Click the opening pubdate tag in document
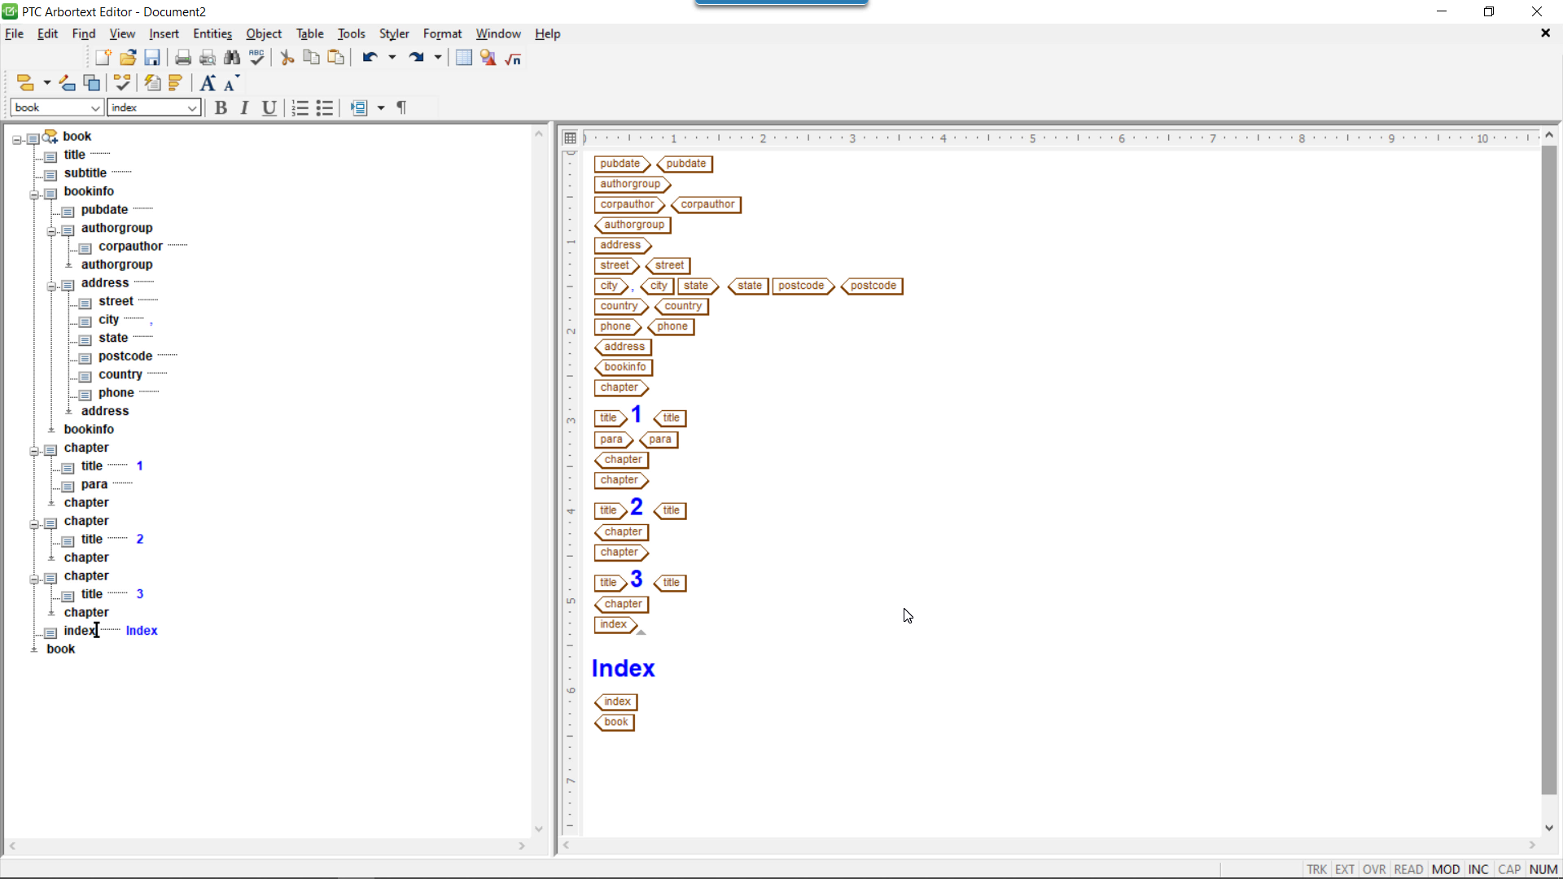This screenshot has width=1563, height=879. (622, 164)
